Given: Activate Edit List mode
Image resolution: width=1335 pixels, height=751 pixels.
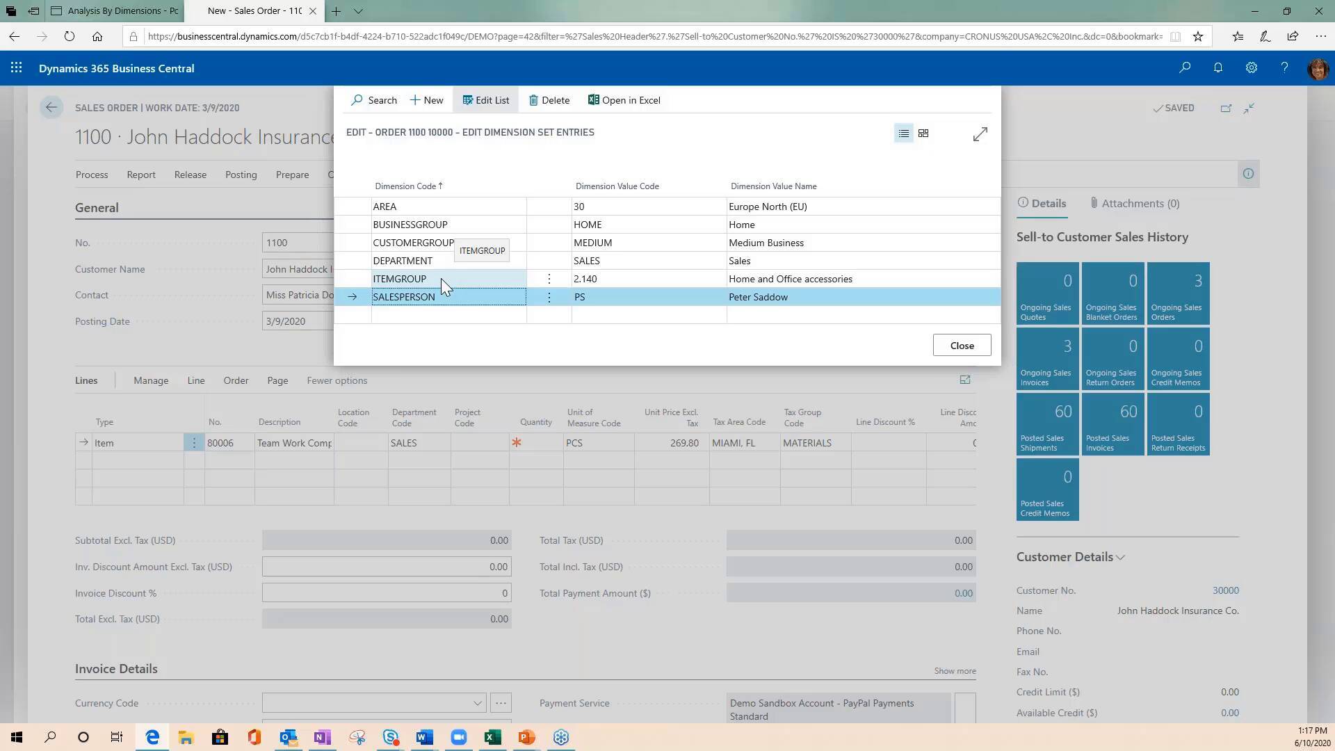Looking at the screenshot, I should point(486,99).
